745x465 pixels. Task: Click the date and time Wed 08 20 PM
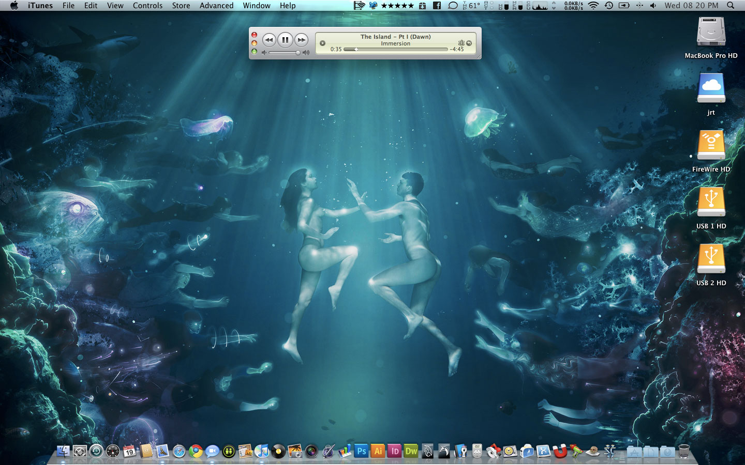tap(691, 6)
